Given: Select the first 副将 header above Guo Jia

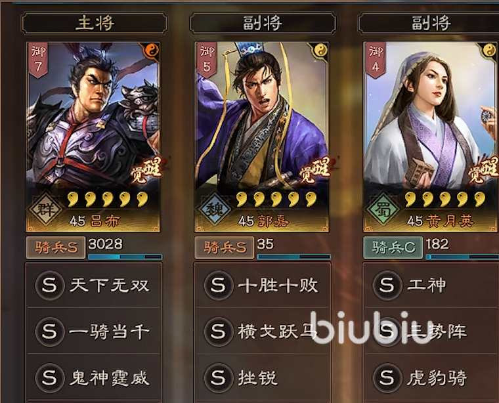Looking at the screenshot, I should click(x=263, y=23).
